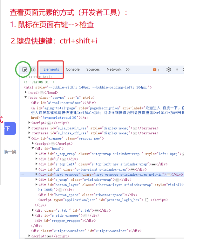Select the promote_login_box script line

click(103, 200)
